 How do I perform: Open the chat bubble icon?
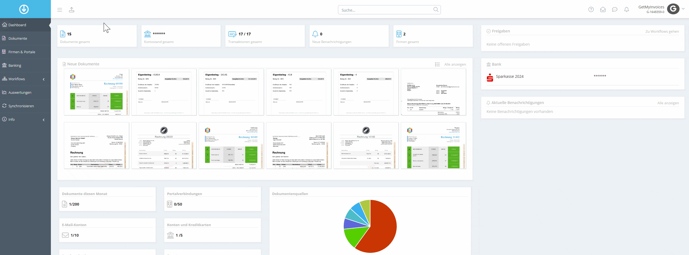(x=615, y=9)
